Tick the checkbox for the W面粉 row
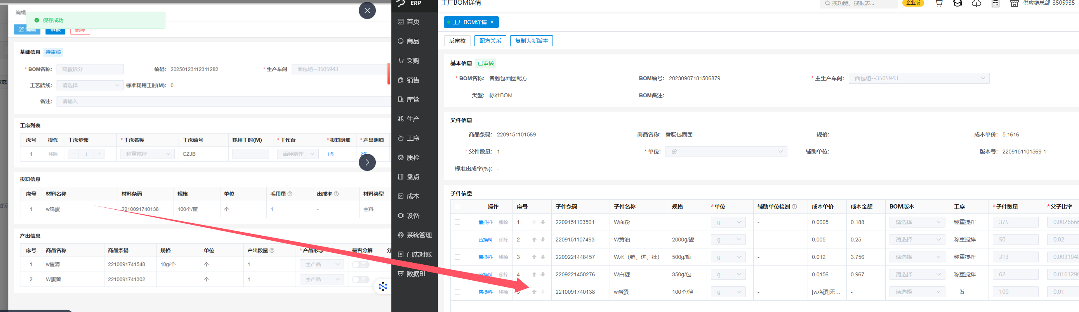Screen dimensions: 1079x312 tap(457, 222)
